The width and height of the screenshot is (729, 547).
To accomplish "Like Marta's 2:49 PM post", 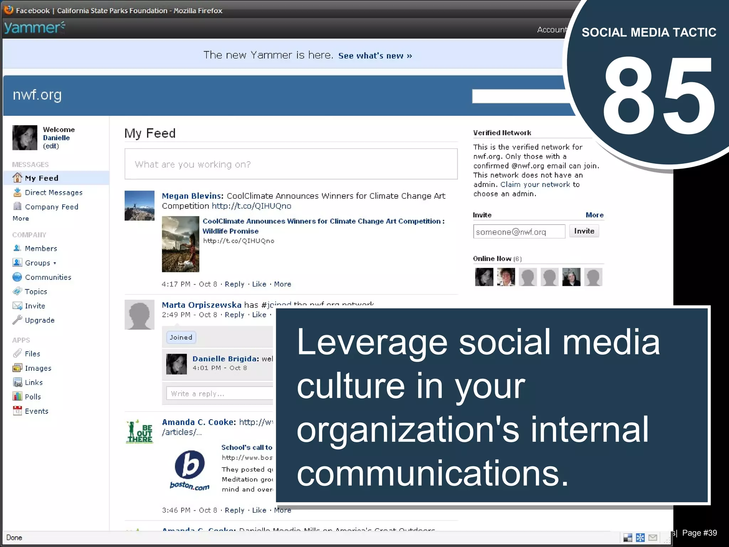I will (259, 314).
